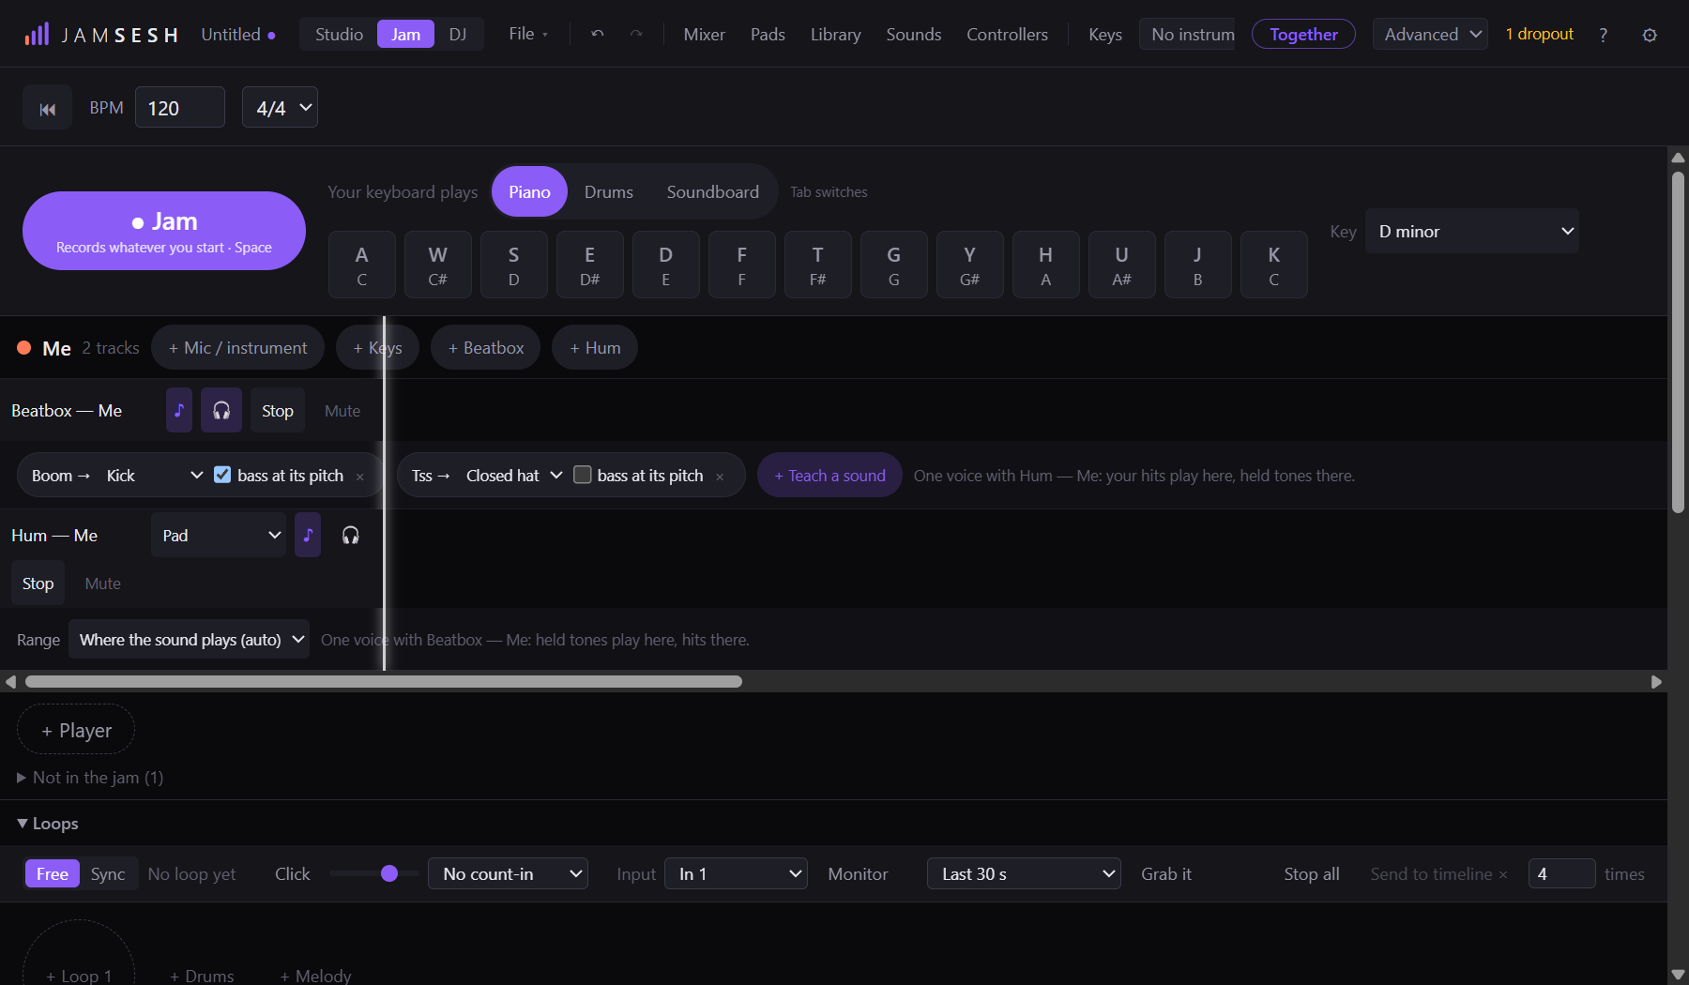Screen dimensions: 1689x985
Task: Open the settings gear icon
Action: [x=1650, y=35]
